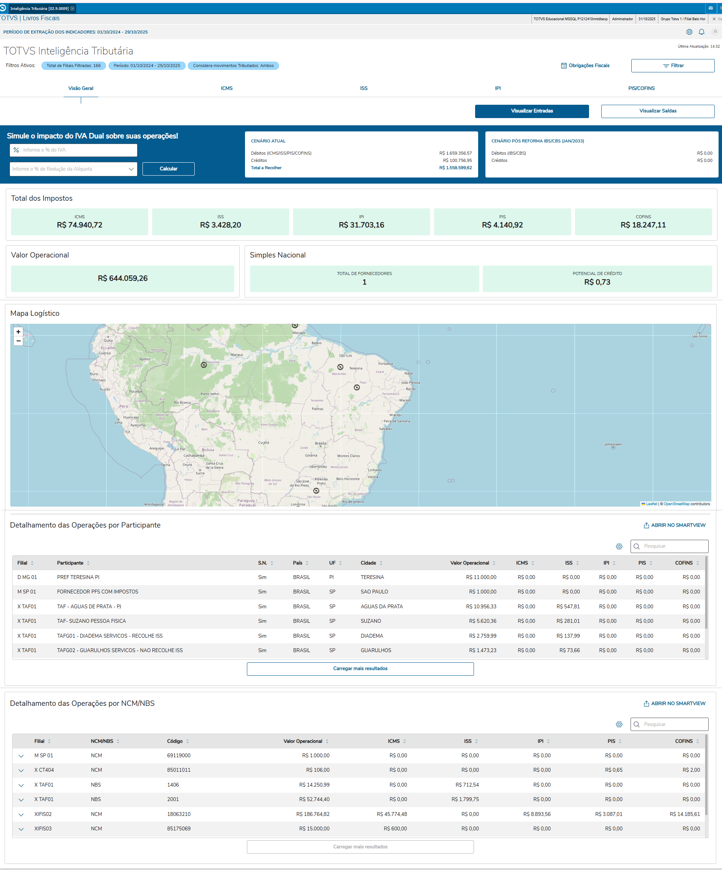Viewport: 722px width, 870px height.
Task: Switch to the IPI tab
Action: [x=498, y=88]
